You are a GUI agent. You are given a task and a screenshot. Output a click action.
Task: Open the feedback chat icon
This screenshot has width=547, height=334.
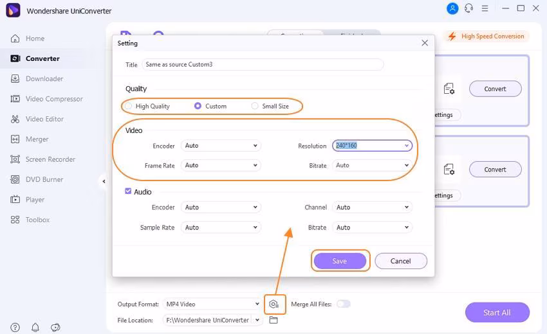click(55, 328)
